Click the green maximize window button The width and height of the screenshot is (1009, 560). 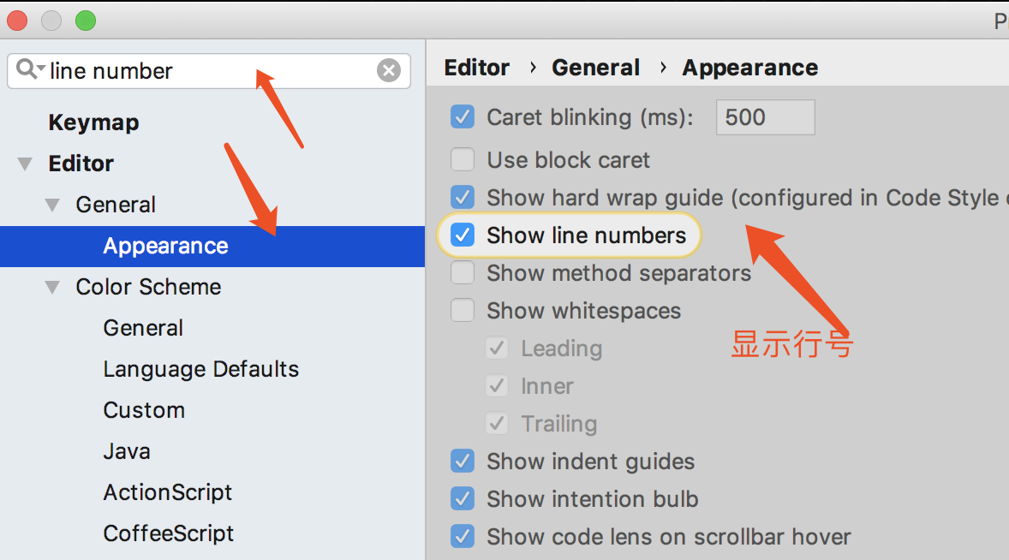point(85,21)
